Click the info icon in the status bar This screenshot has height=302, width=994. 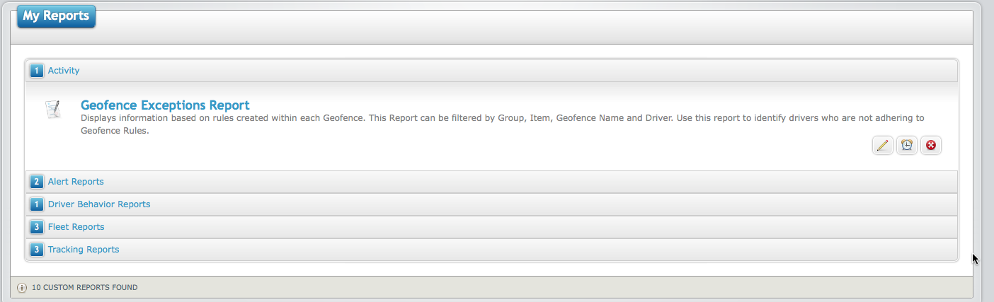[x=21, y=288]
